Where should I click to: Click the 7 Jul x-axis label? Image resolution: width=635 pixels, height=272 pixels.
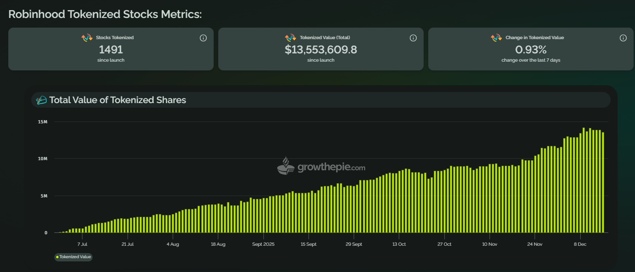82,244
